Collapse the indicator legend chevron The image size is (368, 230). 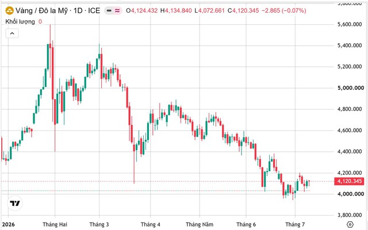click(x=12, y=33)
